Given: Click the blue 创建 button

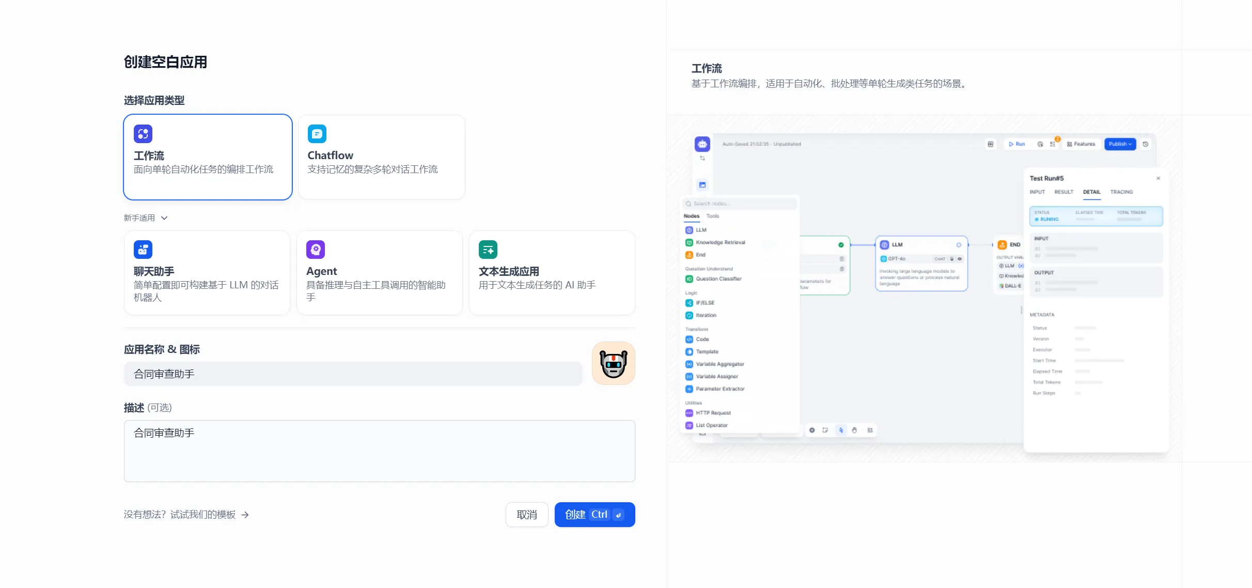Looking at the screenshot, I should pyautogui.click(x=578, y=515).
